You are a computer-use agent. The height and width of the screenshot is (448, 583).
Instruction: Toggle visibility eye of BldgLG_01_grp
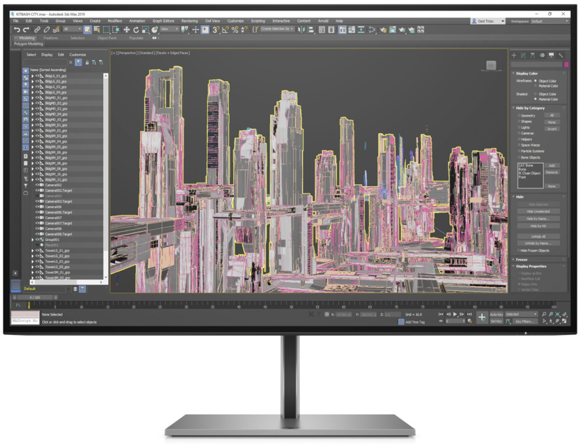pos(37,76)
